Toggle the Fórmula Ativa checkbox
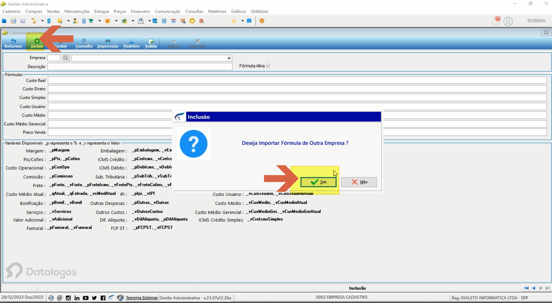 268,66
